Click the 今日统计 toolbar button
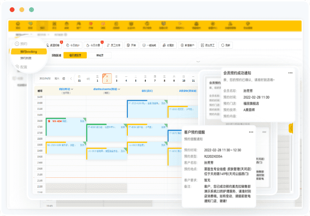The image size is (310, 216). 73,45
